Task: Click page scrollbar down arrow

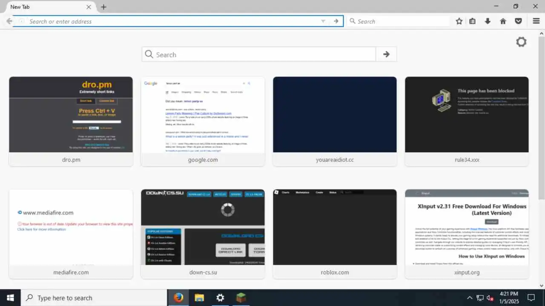Action: pyautogui.click(x=542, y=286)
